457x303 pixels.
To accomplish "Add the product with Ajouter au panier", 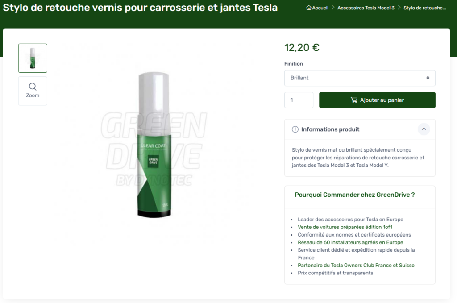I will pyautogui.click(x=377, y=100).
